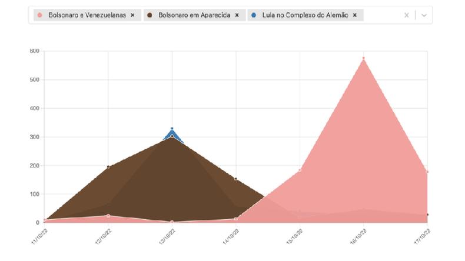Click the pink peak point on 16/10/22
Image resolution: width=465 pixels, height=261 pixels.
pos(364,58)
